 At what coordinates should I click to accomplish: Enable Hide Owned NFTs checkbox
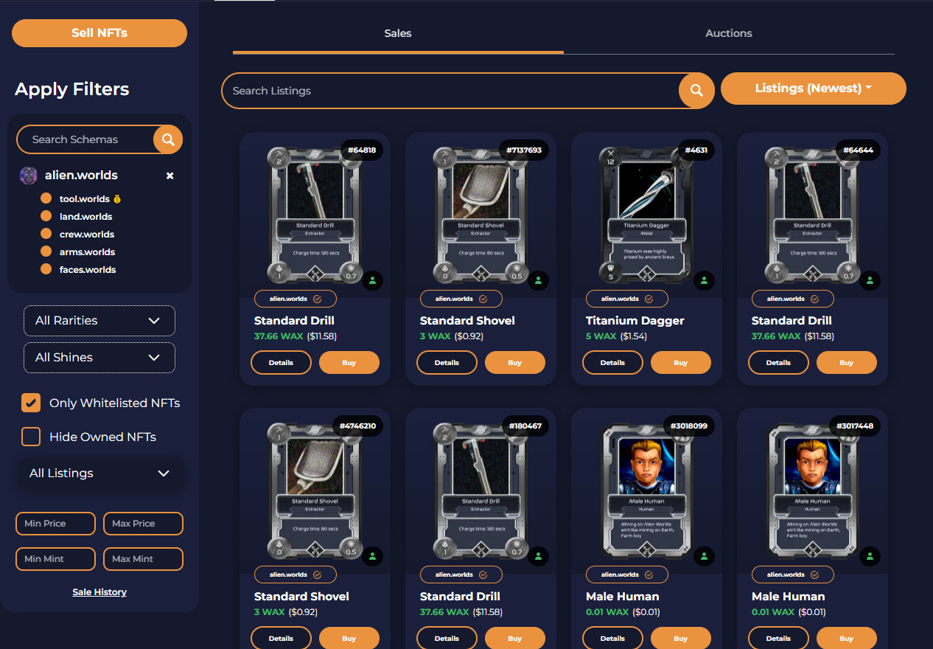tap(31, 437)
